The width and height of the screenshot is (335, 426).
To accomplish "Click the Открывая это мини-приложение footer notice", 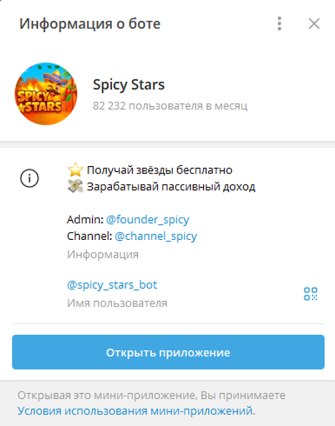I will pos(152,395).
